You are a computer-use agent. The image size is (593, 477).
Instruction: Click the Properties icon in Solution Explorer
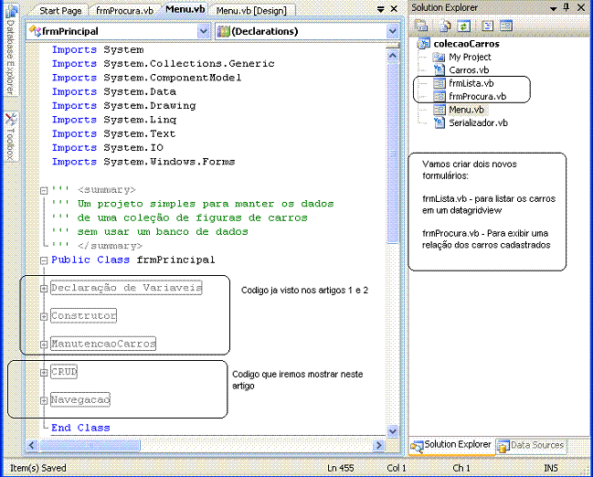420,26
